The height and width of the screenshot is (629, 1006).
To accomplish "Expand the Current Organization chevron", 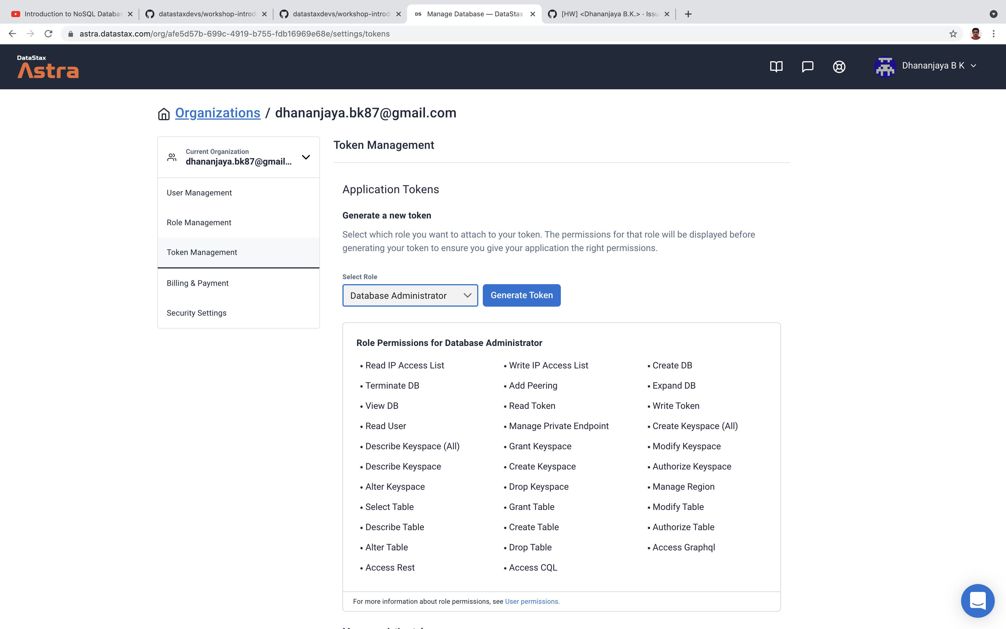I will 306,157.
